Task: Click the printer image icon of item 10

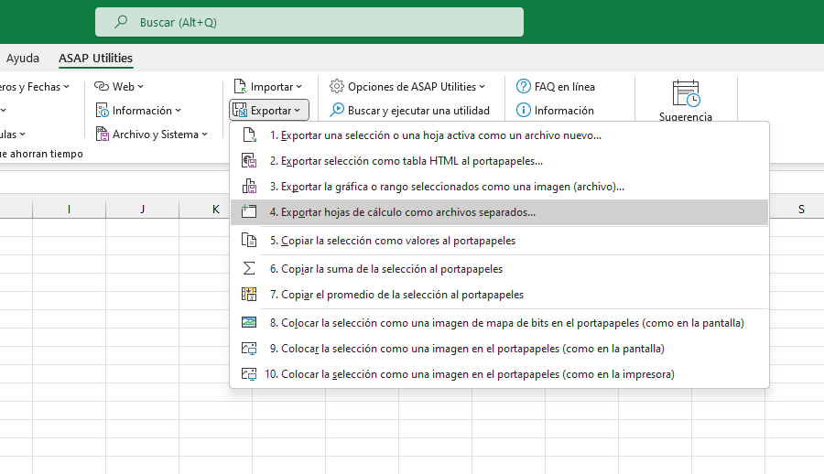Action: (249, 374)
